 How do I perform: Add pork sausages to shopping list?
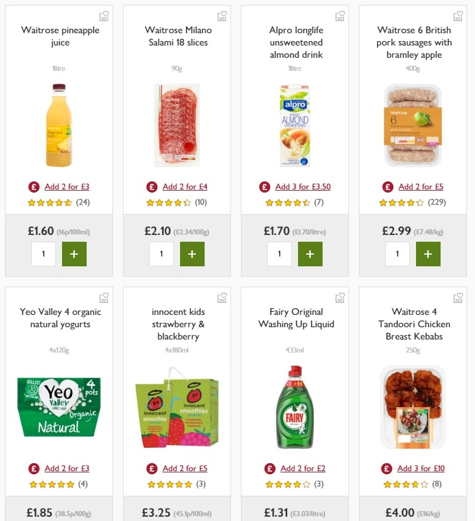click(458, 15)
